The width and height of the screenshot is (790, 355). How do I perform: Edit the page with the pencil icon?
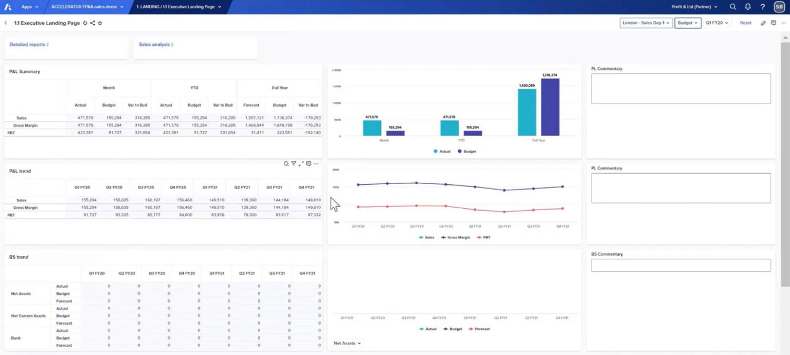coord(763,23)
